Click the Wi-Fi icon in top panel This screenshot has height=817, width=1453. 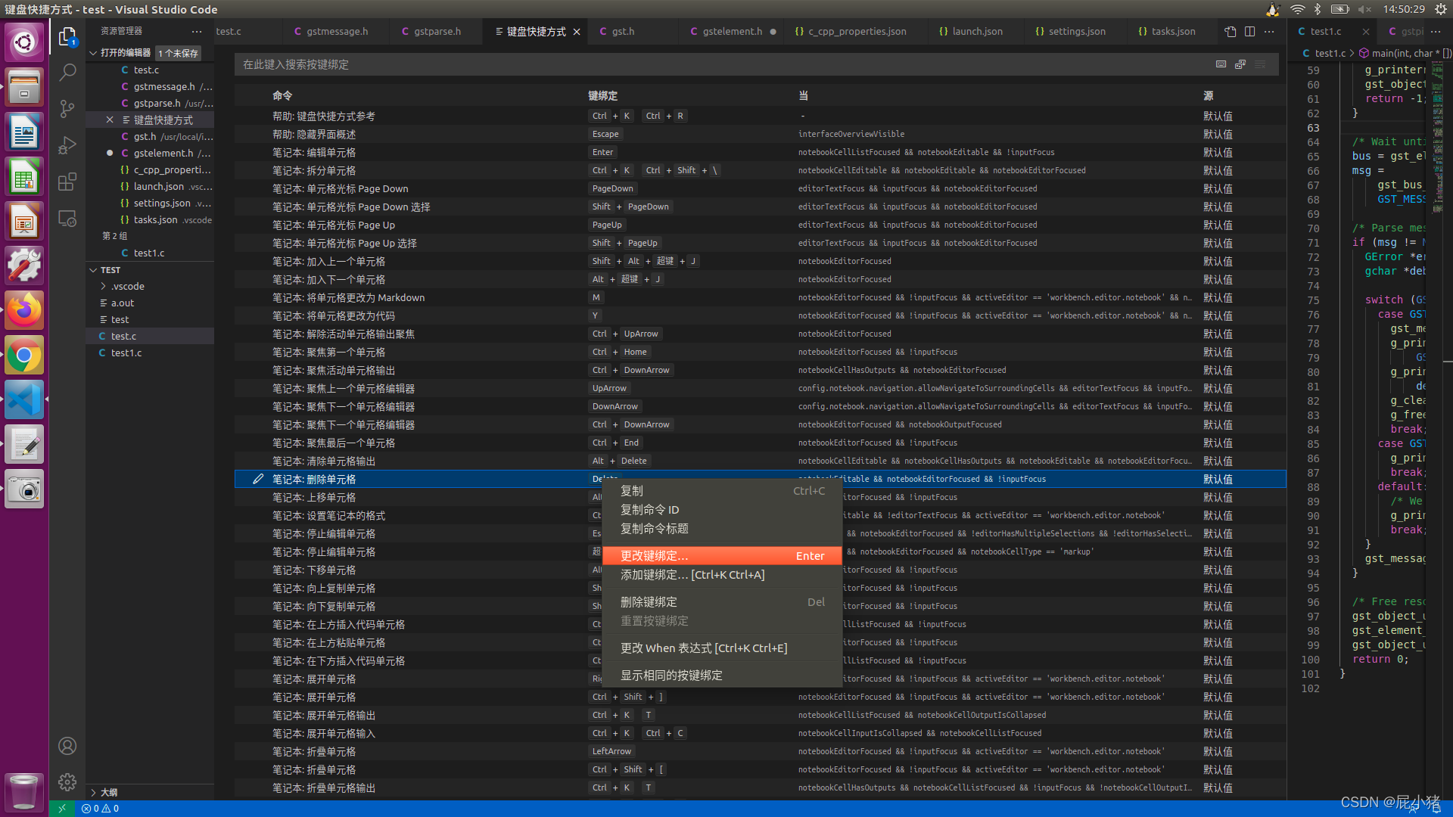click(1297, 9)
